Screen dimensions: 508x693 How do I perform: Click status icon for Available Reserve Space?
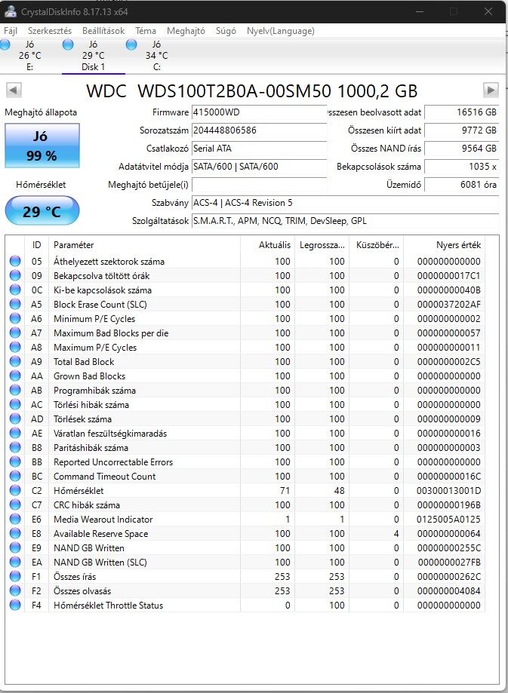15,533
